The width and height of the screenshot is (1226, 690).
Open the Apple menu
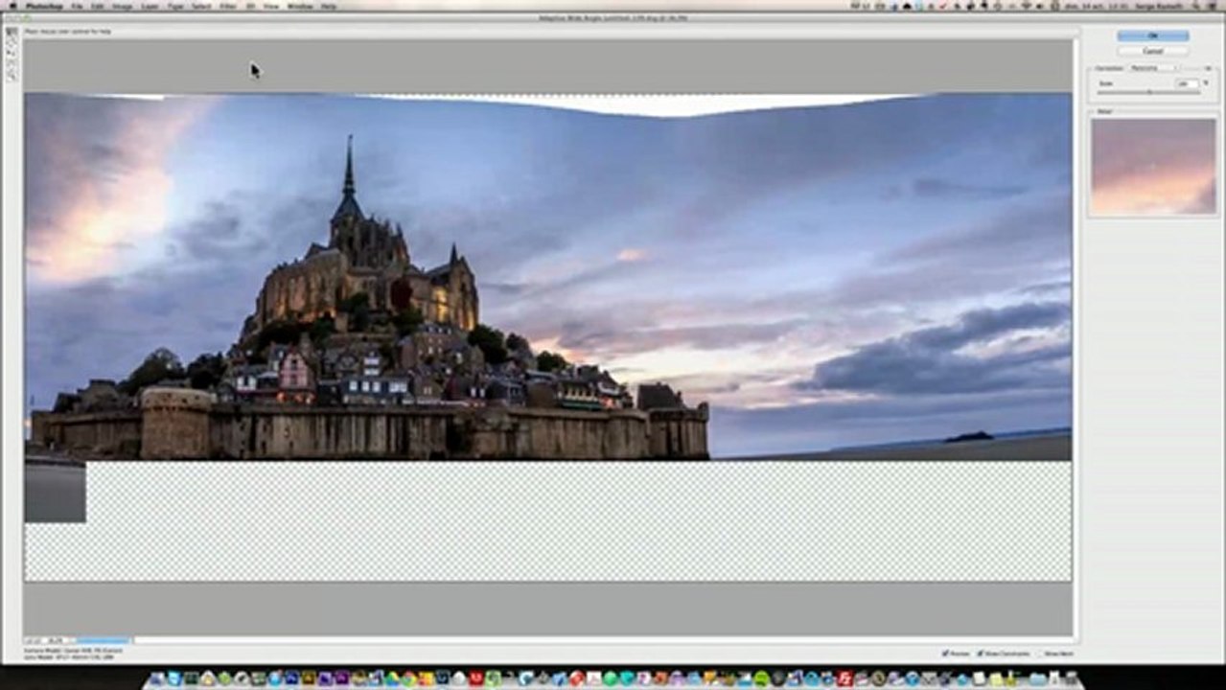[13, 6]
